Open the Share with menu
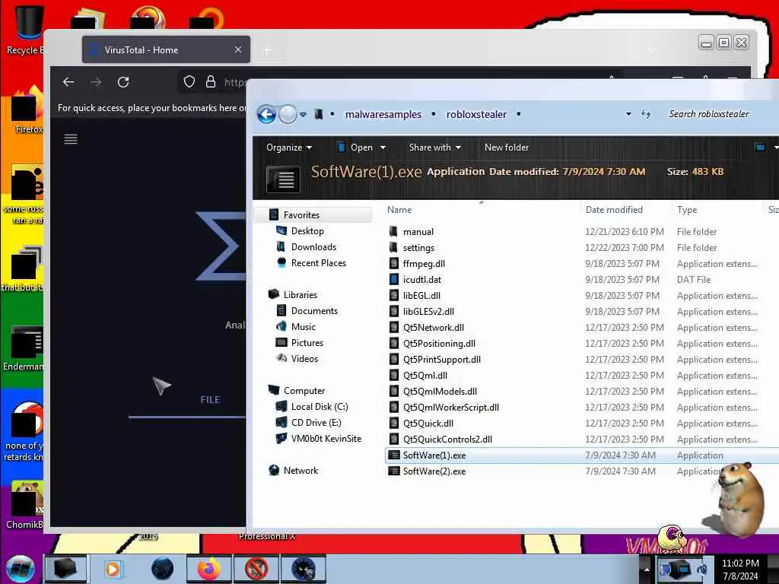Screen dimensions: 779x584 [434, 148]
